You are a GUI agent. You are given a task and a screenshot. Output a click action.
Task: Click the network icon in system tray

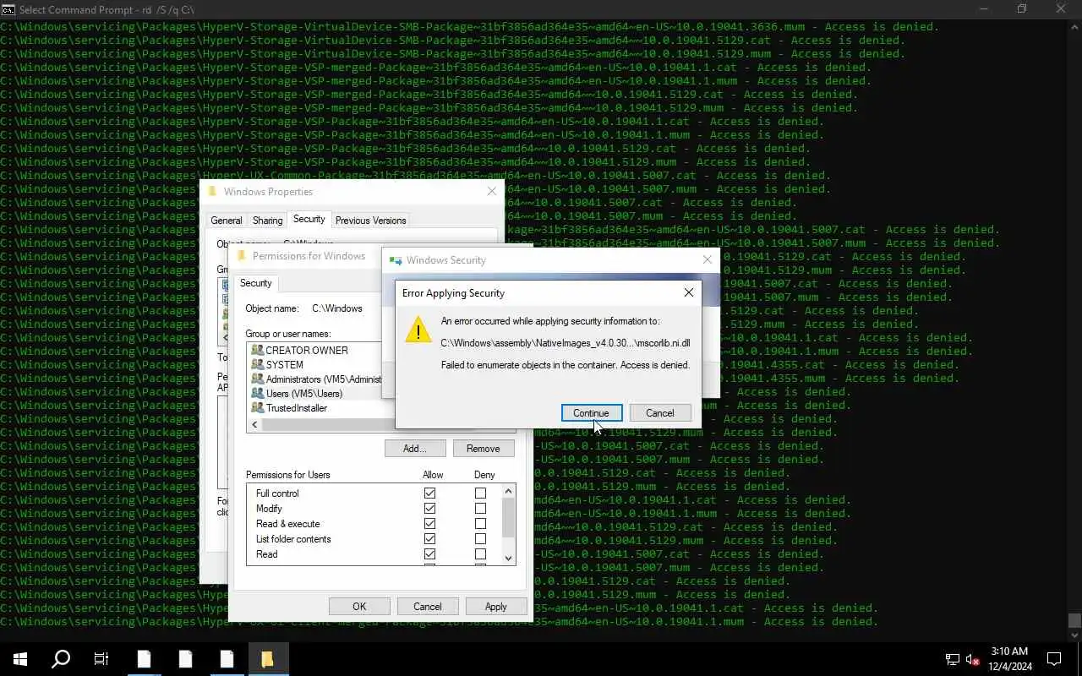click(952, 659)
